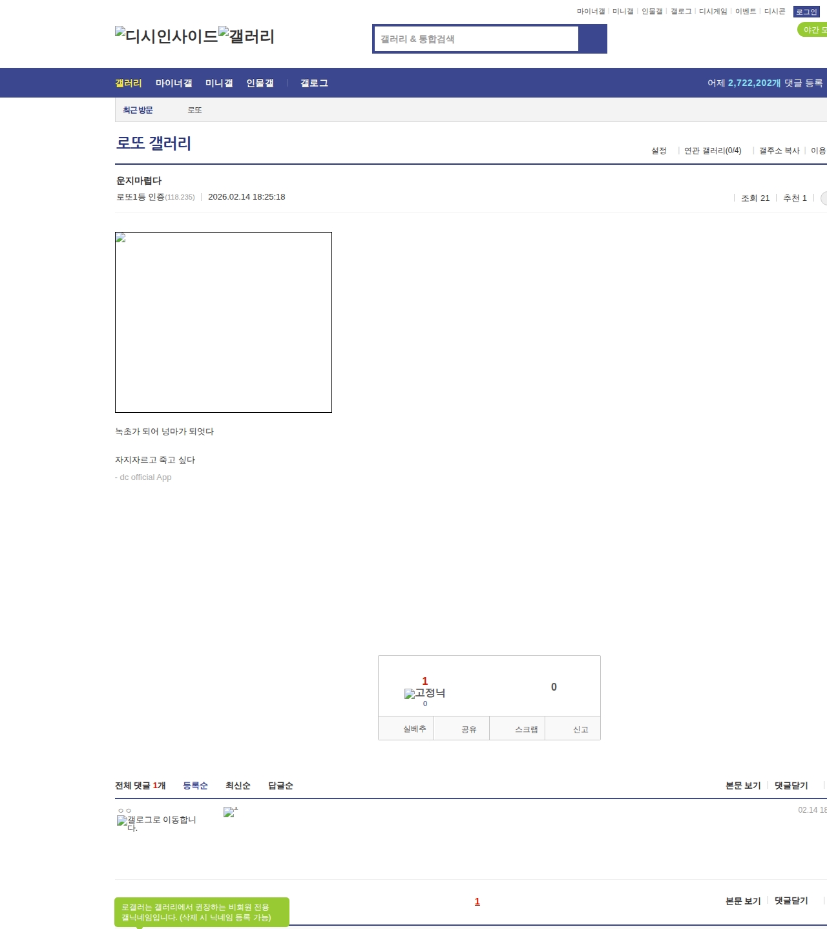Sort comments by 최신순
Screen dimensions: 827x929
click(238, 786)
